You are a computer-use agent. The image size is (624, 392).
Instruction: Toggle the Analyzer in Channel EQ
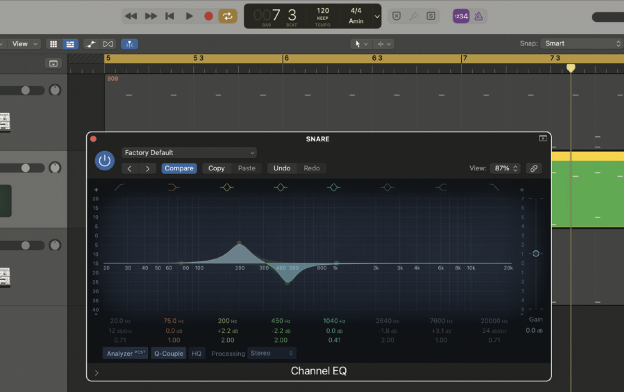pos(124,353)
